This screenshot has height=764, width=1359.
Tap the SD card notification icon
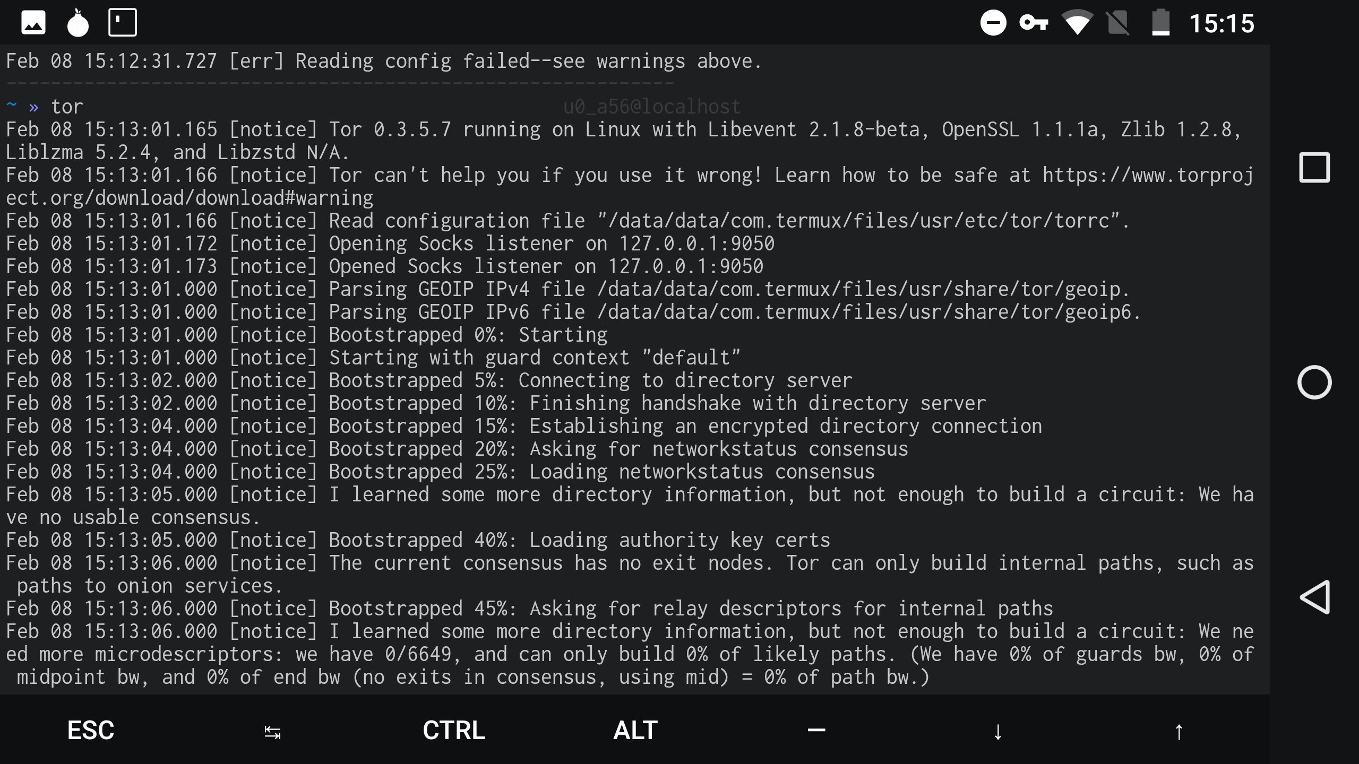click(x=122, y=23)
